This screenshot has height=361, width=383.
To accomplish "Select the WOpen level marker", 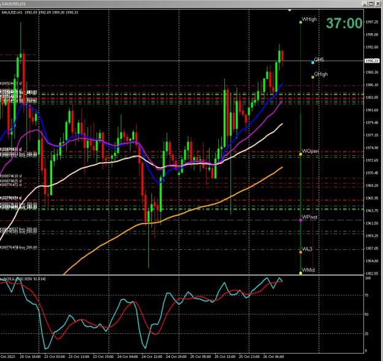I will click(301, 154).
